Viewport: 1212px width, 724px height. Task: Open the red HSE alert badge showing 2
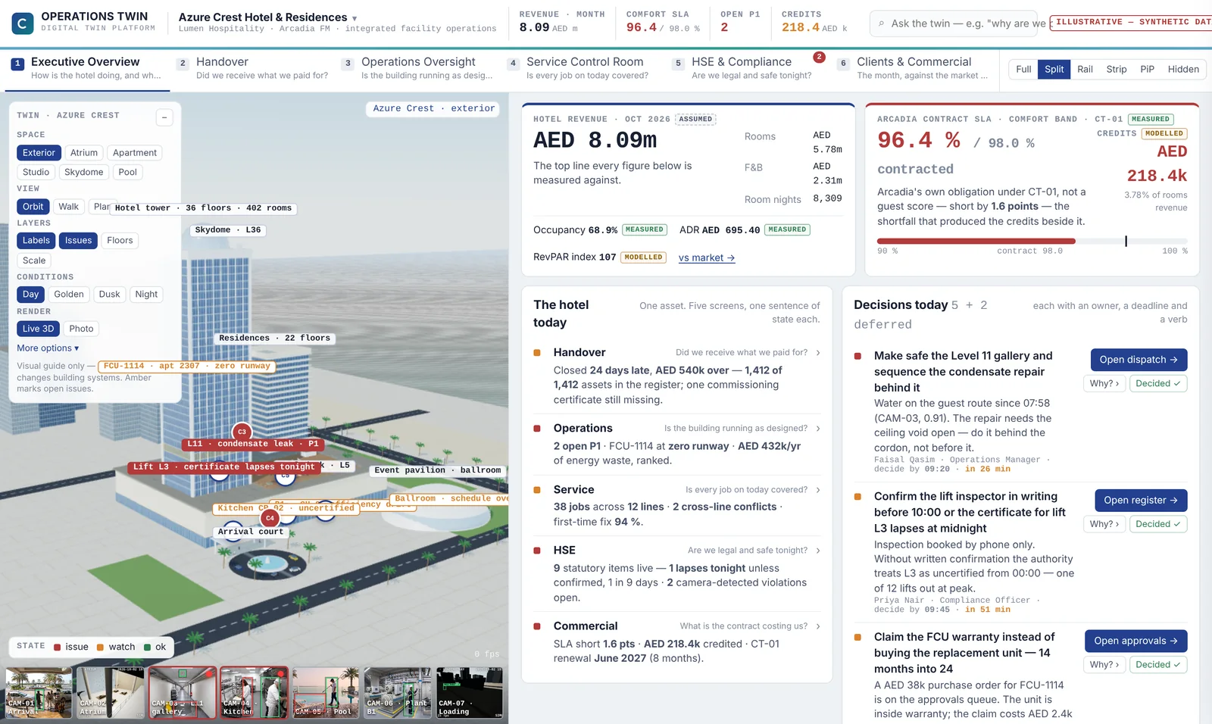pos(819,57)
